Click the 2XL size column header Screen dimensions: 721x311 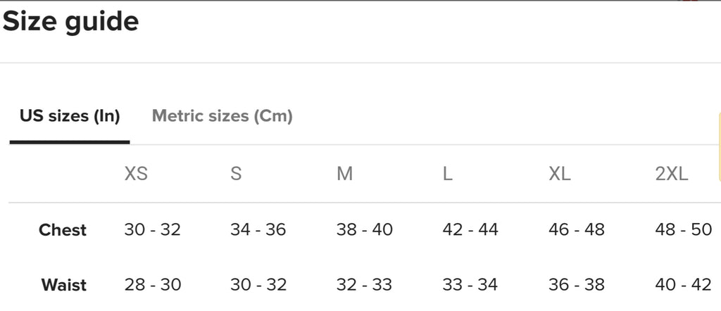(672, 174)
